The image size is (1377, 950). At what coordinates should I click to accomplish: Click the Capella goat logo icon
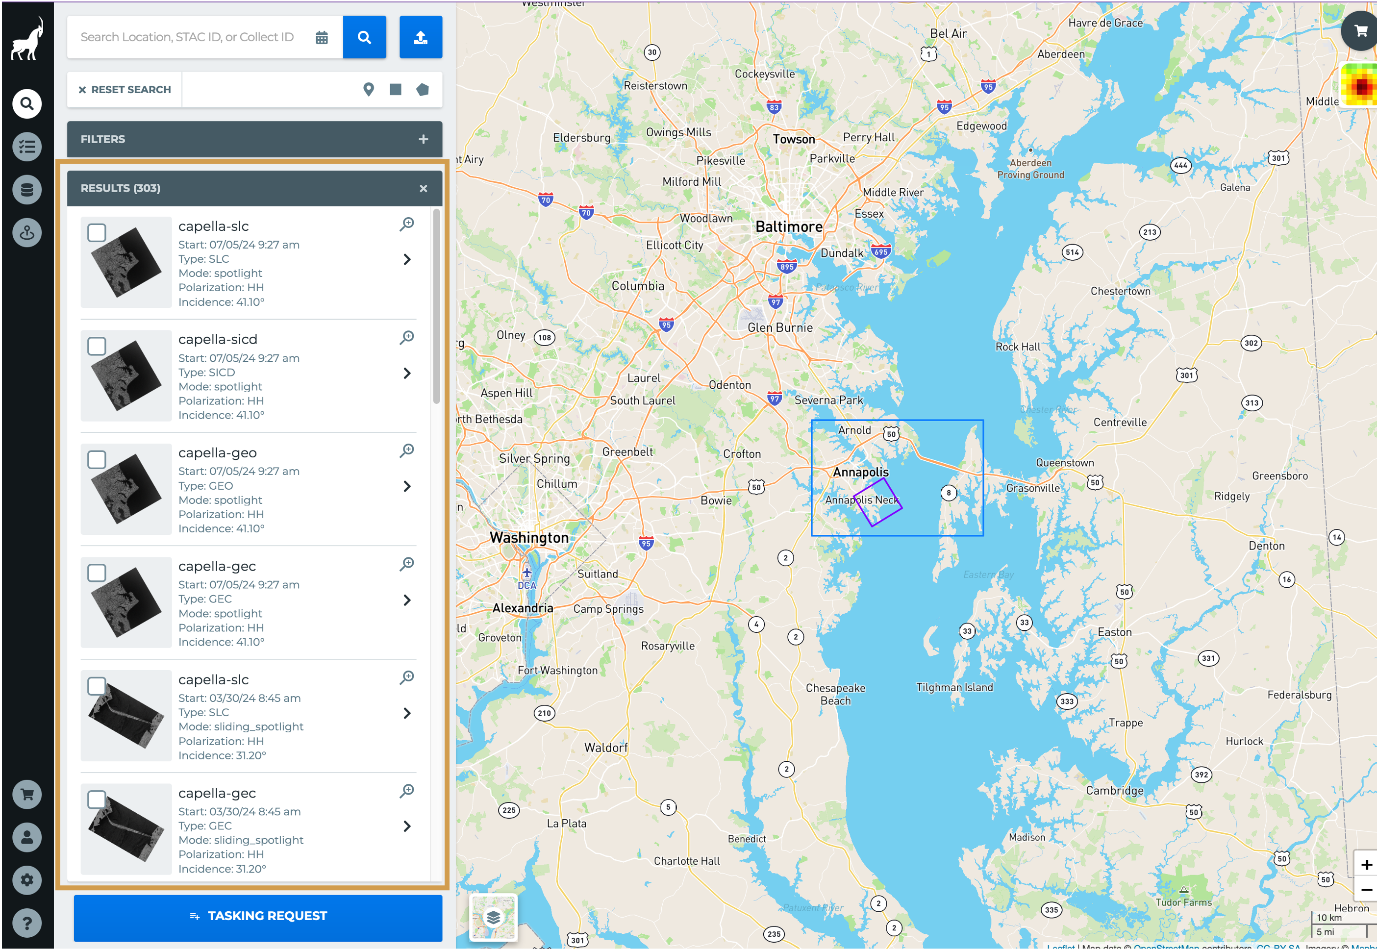27,39
